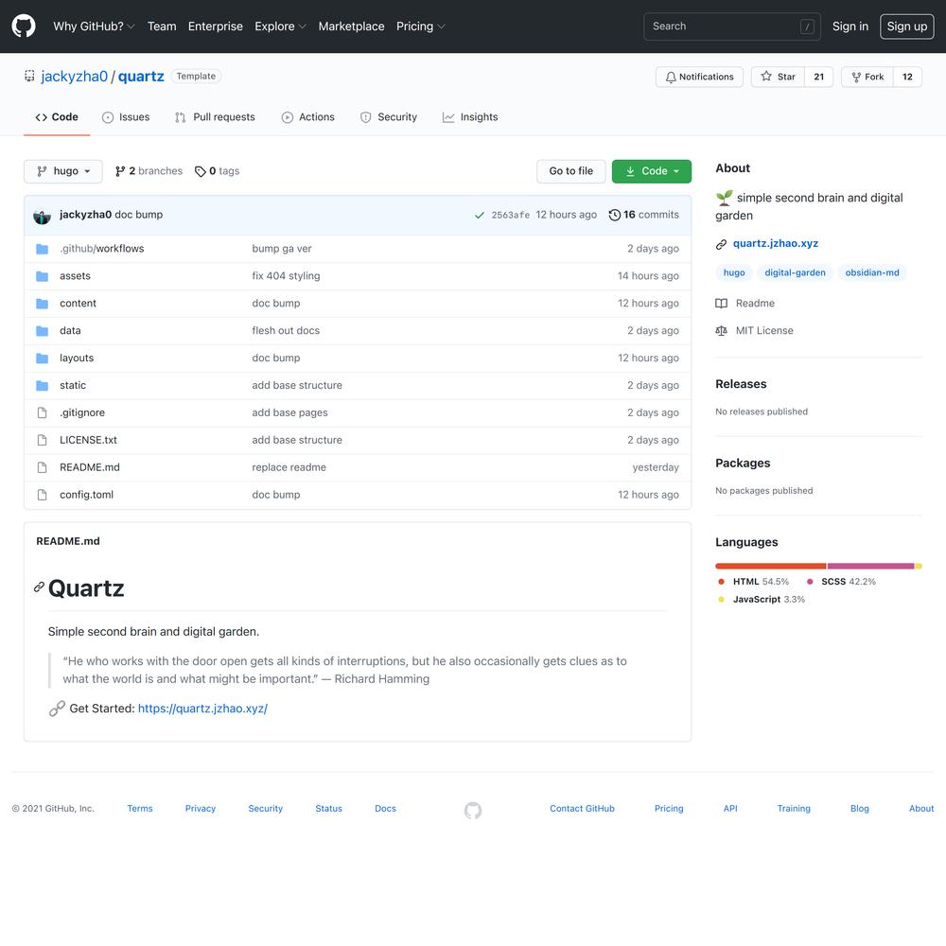Screen dimensions: 946x946
Task: Open the Issues tab
Action: pos(126,117)
